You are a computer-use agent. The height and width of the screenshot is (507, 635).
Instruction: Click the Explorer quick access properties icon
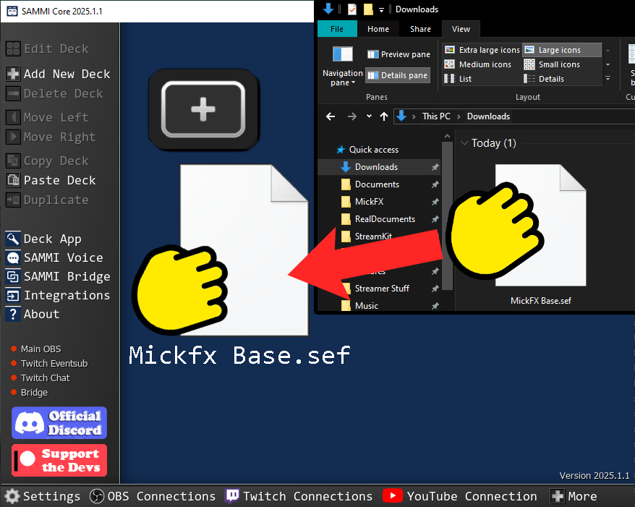pos(352,9)
